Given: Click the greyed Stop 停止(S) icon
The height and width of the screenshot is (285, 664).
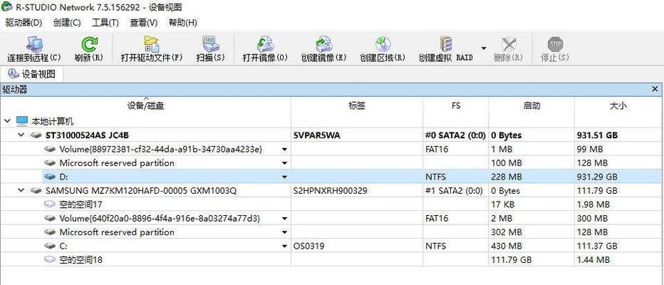Looking at the screenshot, I should [555, 44].
